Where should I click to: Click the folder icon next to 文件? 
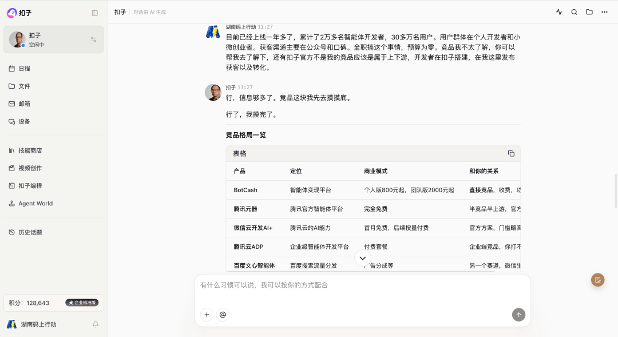[x=12, y=86]
